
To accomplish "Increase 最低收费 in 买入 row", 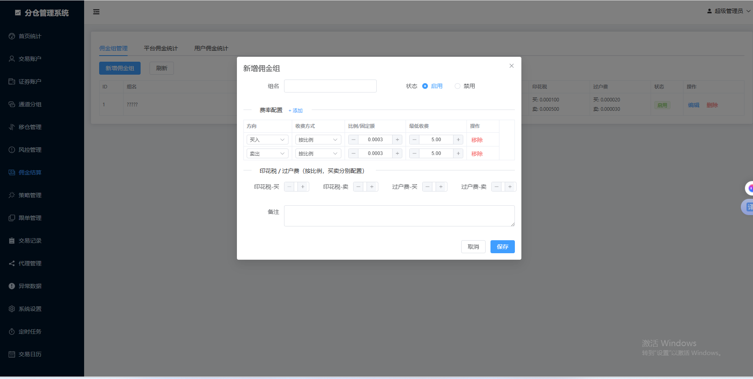I will tap(458, 140).
